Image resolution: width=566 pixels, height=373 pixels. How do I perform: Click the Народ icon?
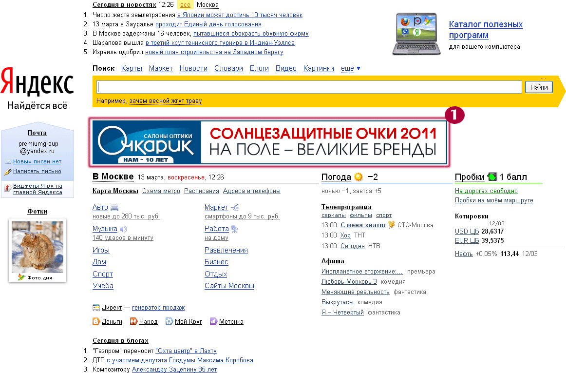coord(133,321)
